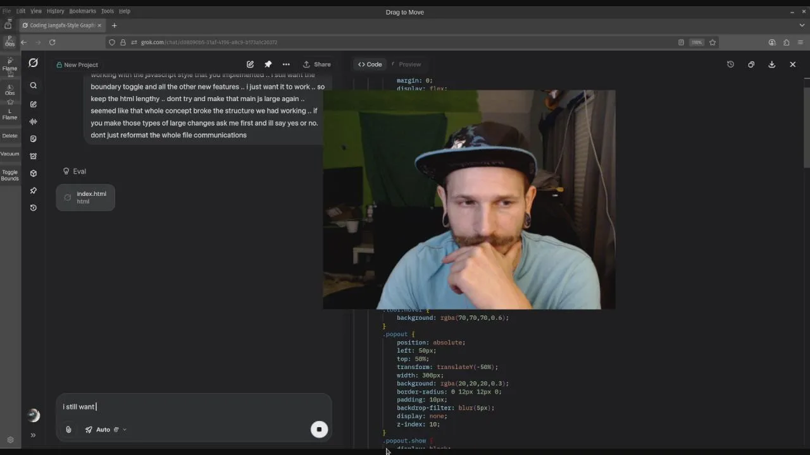This screenshot has height=455, width=810.
Task: Reload the current page
Action: [x=53, y=42]
